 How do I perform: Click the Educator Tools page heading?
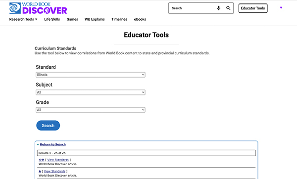pyautogui.click(x=146, y=35)
